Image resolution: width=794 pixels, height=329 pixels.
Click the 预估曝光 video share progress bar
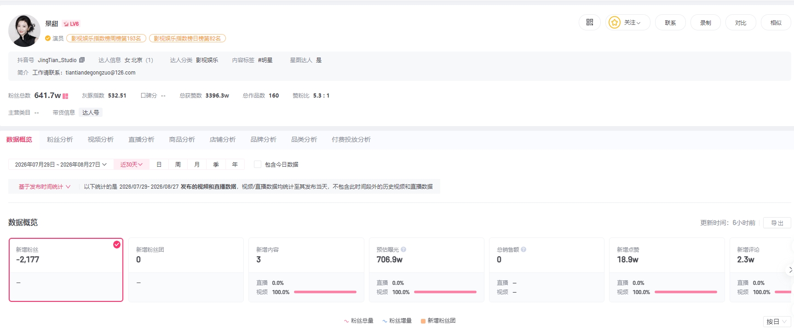point(445,292)
